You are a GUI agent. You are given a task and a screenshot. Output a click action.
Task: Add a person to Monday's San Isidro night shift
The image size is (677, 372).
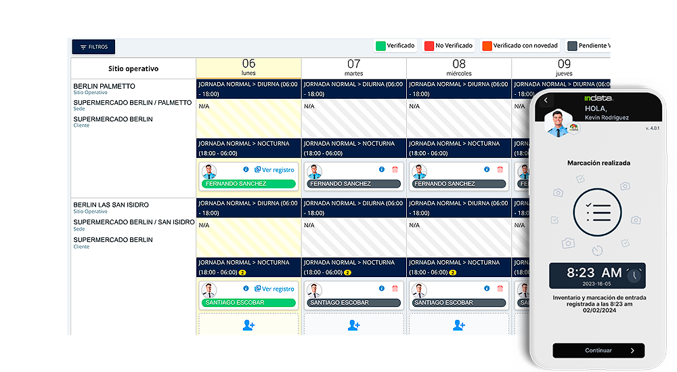point(248,325)
